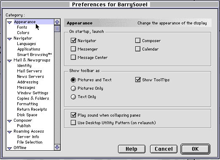Select the Offline category
Image resolution: width=220 pixels, height=160 pixels.
click(20, 148)
